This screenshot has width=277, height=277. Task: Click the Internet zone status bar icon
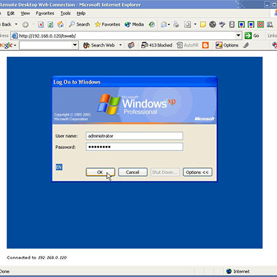(x=229, y=271)
